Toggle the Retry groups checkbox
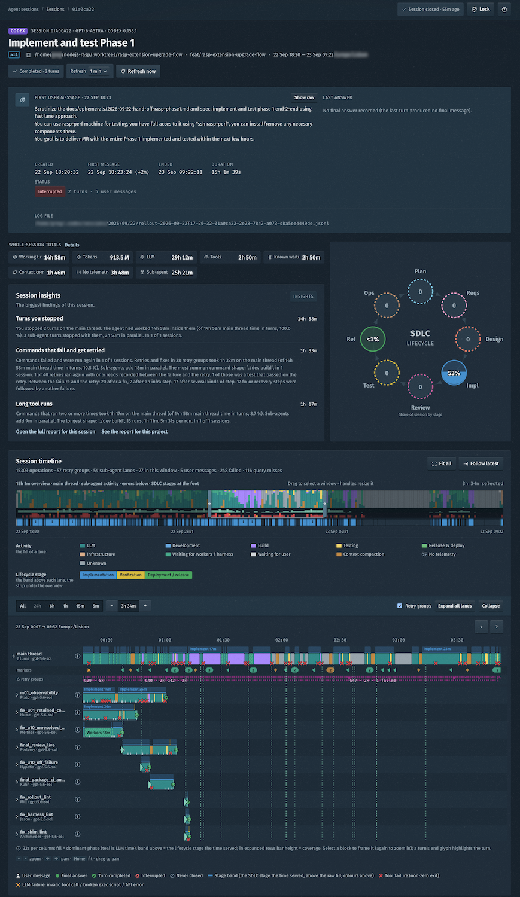Image resolution: width=520 pixels, height=897 pixels. pos(400,606)
